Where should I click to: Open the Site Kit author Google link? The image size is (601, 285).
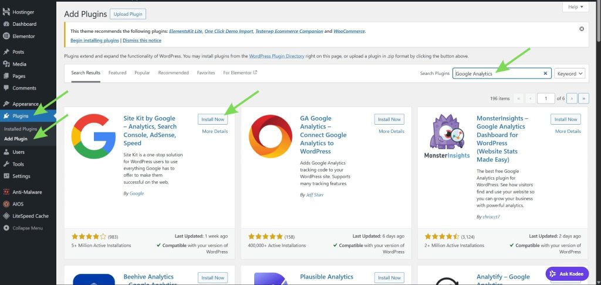137,193
